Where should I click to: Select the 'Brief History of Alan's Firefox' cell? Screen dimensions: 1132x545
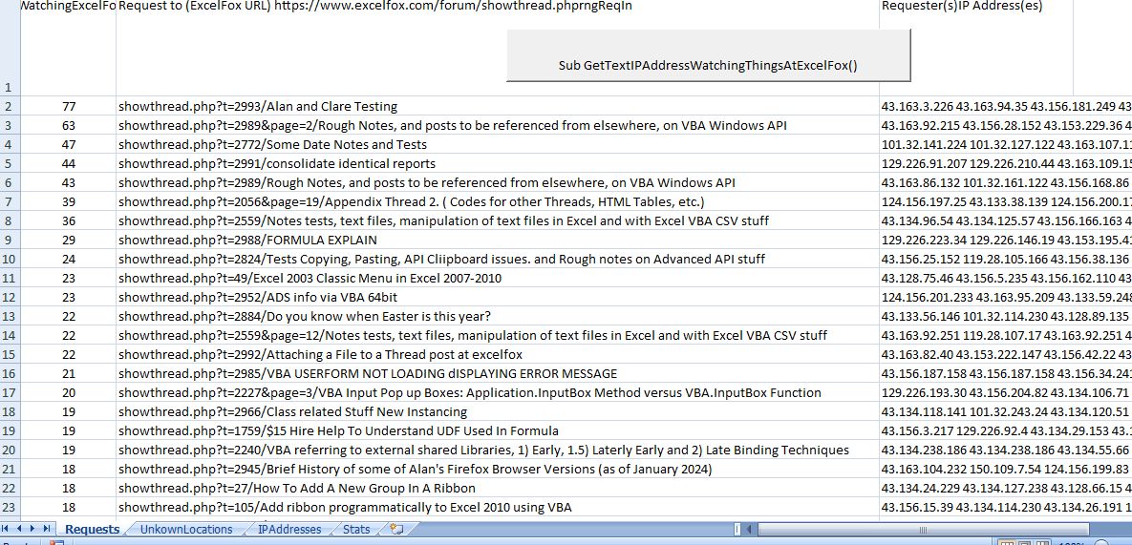click(498, 470)
